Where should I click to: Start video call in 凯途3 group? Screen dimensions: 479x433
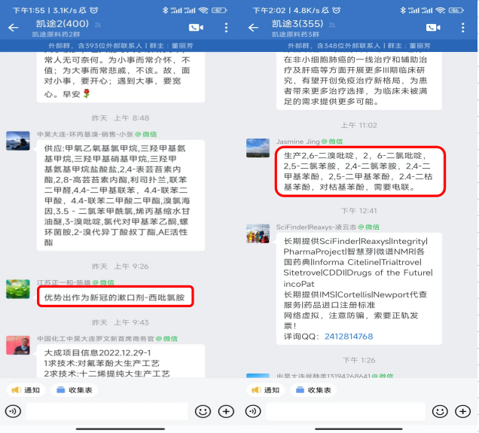(433, 28)
